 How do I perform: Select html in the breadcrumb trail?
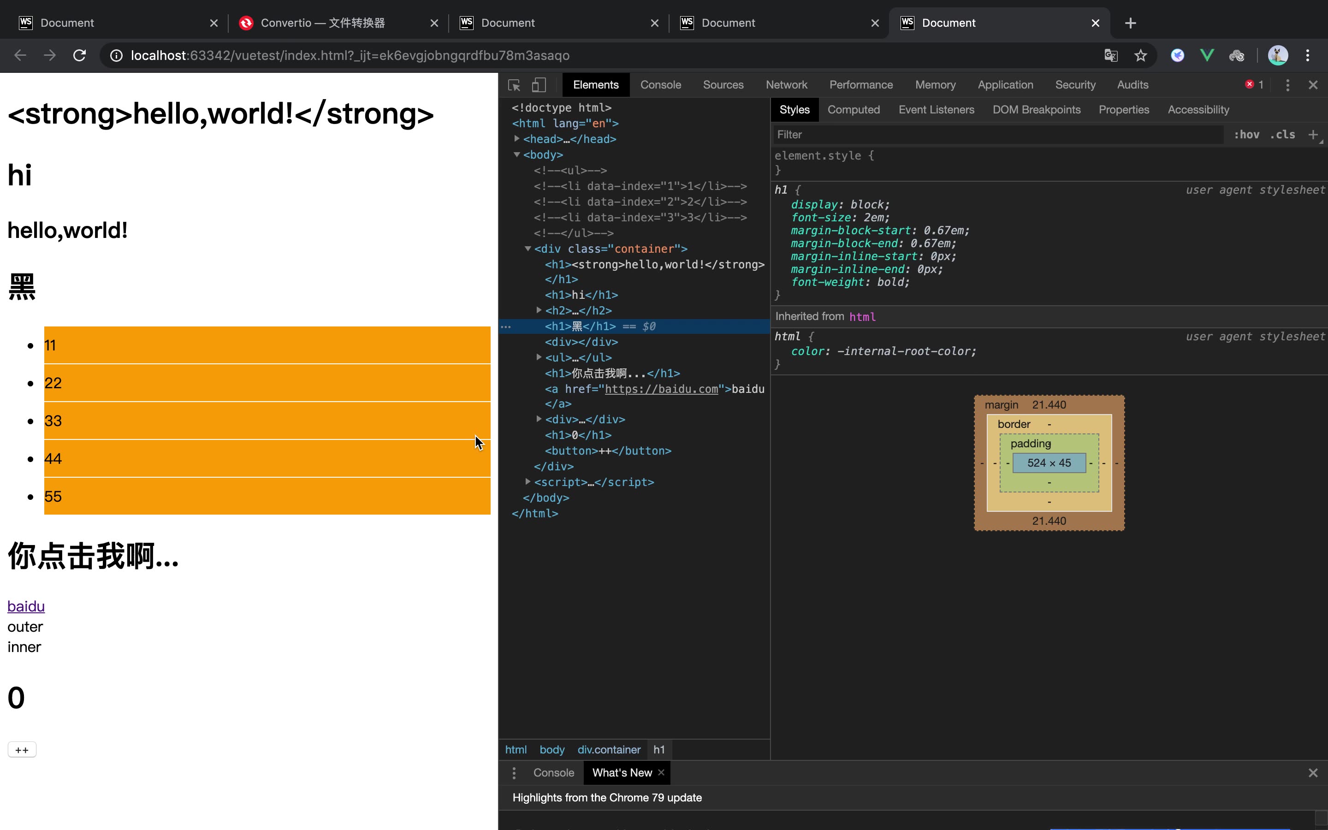(x=516, y=750)
